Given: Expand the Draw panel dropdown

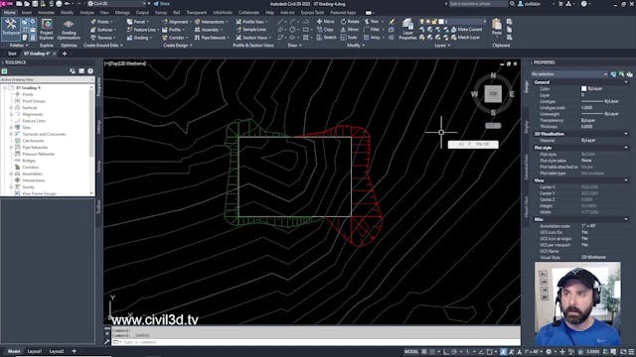Looking at the screenshot, I should click(x=294, y=46).
